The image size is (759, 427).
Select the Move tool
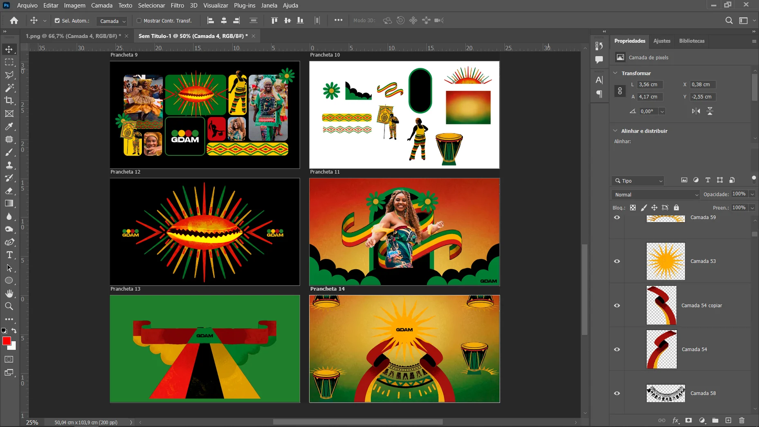[9, 49]
